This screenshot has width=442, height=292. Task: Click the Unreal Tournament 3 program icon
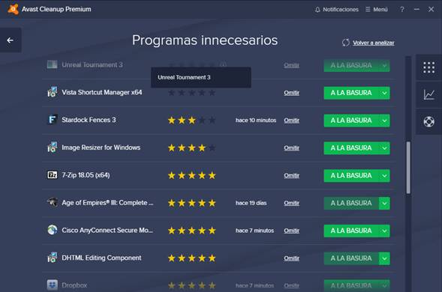(52, 64)
